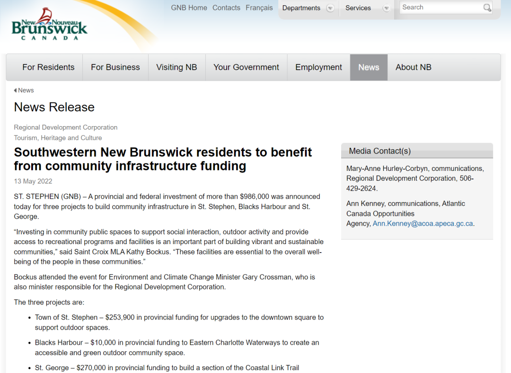Click the Media Contact(s) panel header

tap(417, 151)
